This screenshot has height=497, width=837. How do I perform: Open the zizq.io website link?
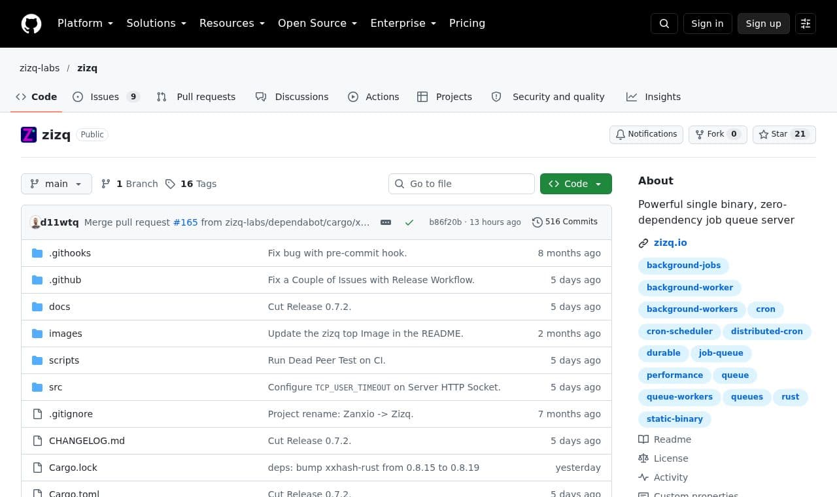670,243
